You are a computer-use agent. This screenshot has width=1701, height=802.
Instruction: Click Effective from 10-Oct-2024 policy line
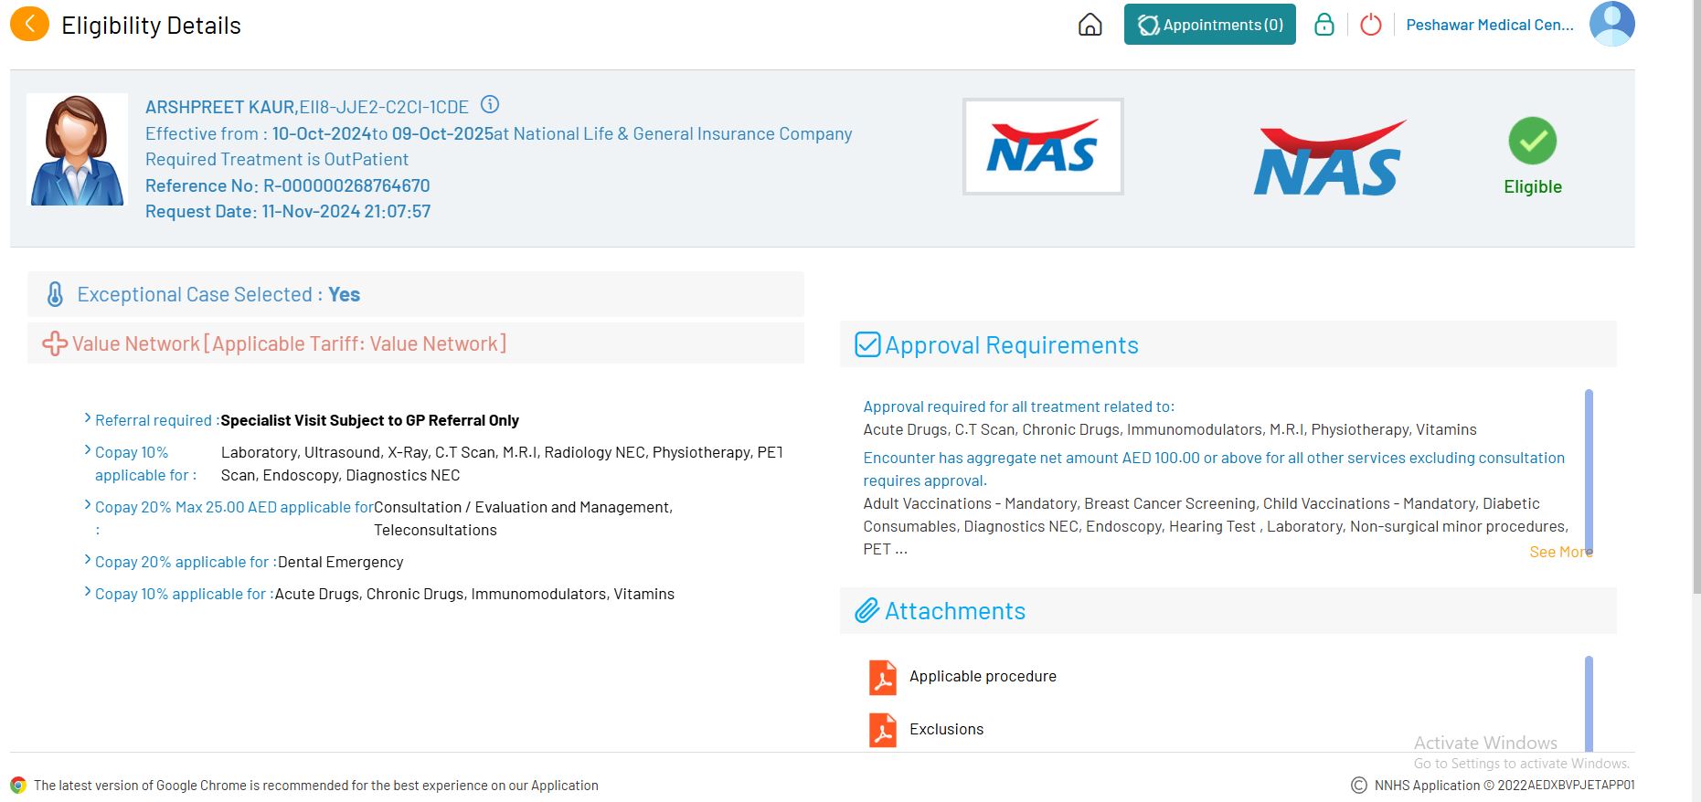[x=498, y=133]
